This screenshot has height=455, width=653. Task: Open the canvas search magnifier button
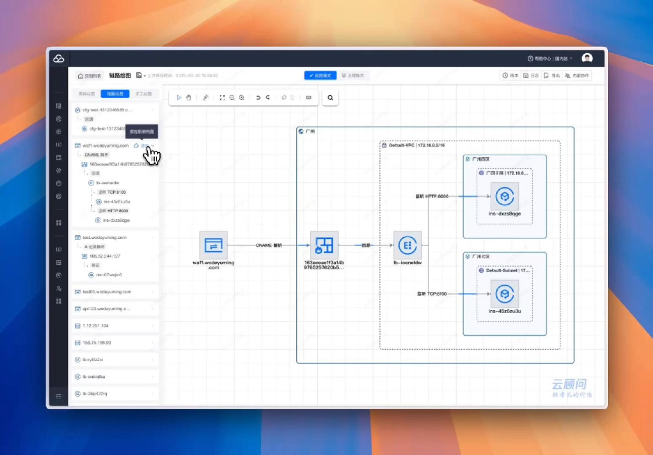(330, 97)
